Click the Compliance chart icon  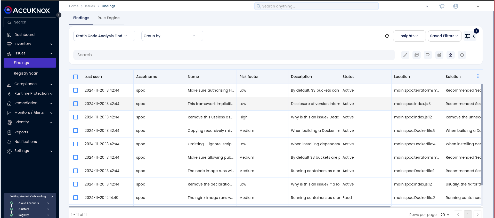[9, 84]
